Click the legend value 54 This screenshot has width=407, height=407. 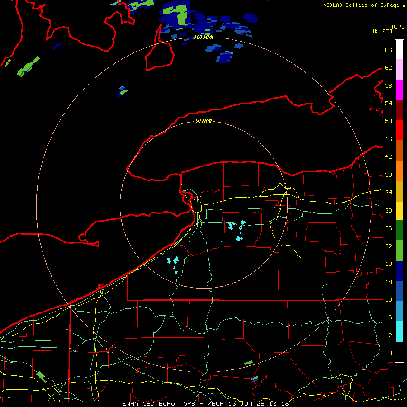pos(388,103)
